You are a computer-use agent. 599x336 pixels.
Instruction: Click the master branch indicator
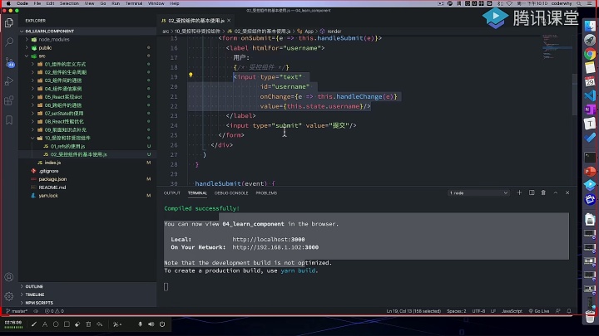pos(17,311)
